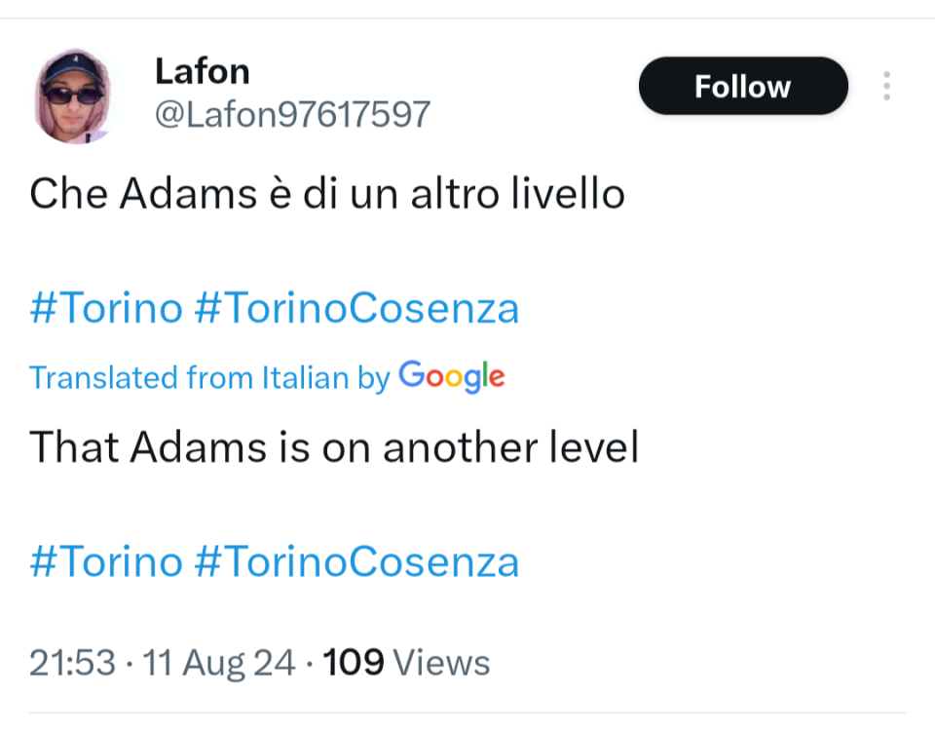Select the translated English tweet text
Viewport: 935px width, 731px height.
coord(334,447)
